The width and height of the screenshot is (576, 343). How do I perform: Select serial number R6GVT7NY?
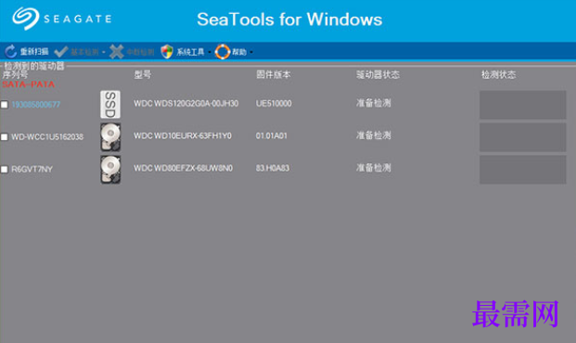coord(32,170)
